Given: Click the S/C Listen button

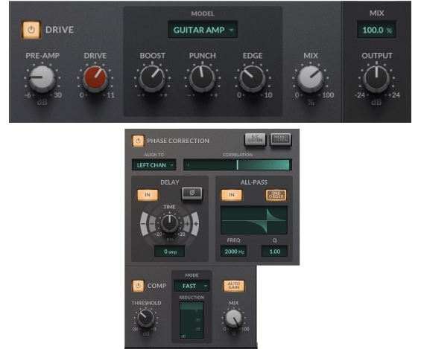Looking at the screenshot, I should coord(256,140).
